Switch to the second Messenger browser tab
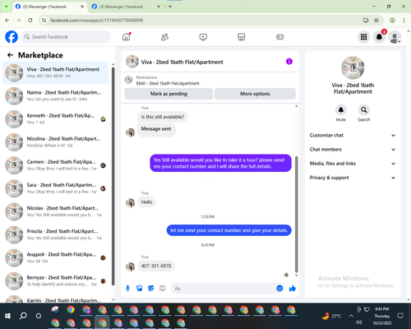This screenshot has height=329, width=411. 125,7
